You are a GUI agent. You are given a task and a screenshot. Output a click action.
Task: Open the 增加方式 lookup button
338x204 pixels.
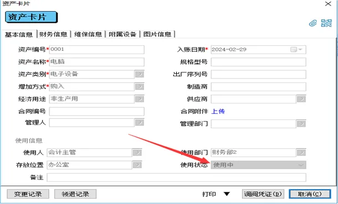(x=140, y=87)
